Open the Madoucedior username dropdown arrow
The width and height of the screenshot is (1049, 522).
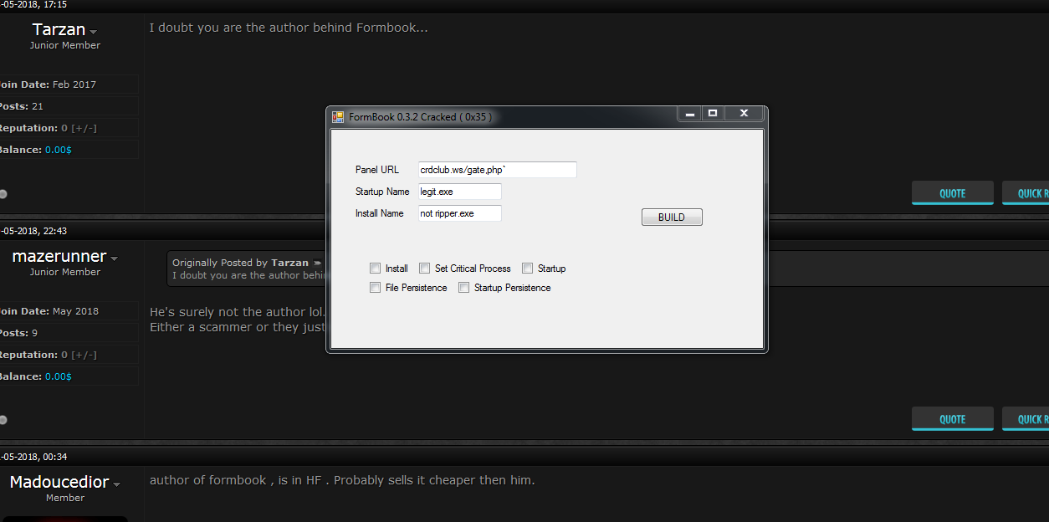click(x=116, y=484)
